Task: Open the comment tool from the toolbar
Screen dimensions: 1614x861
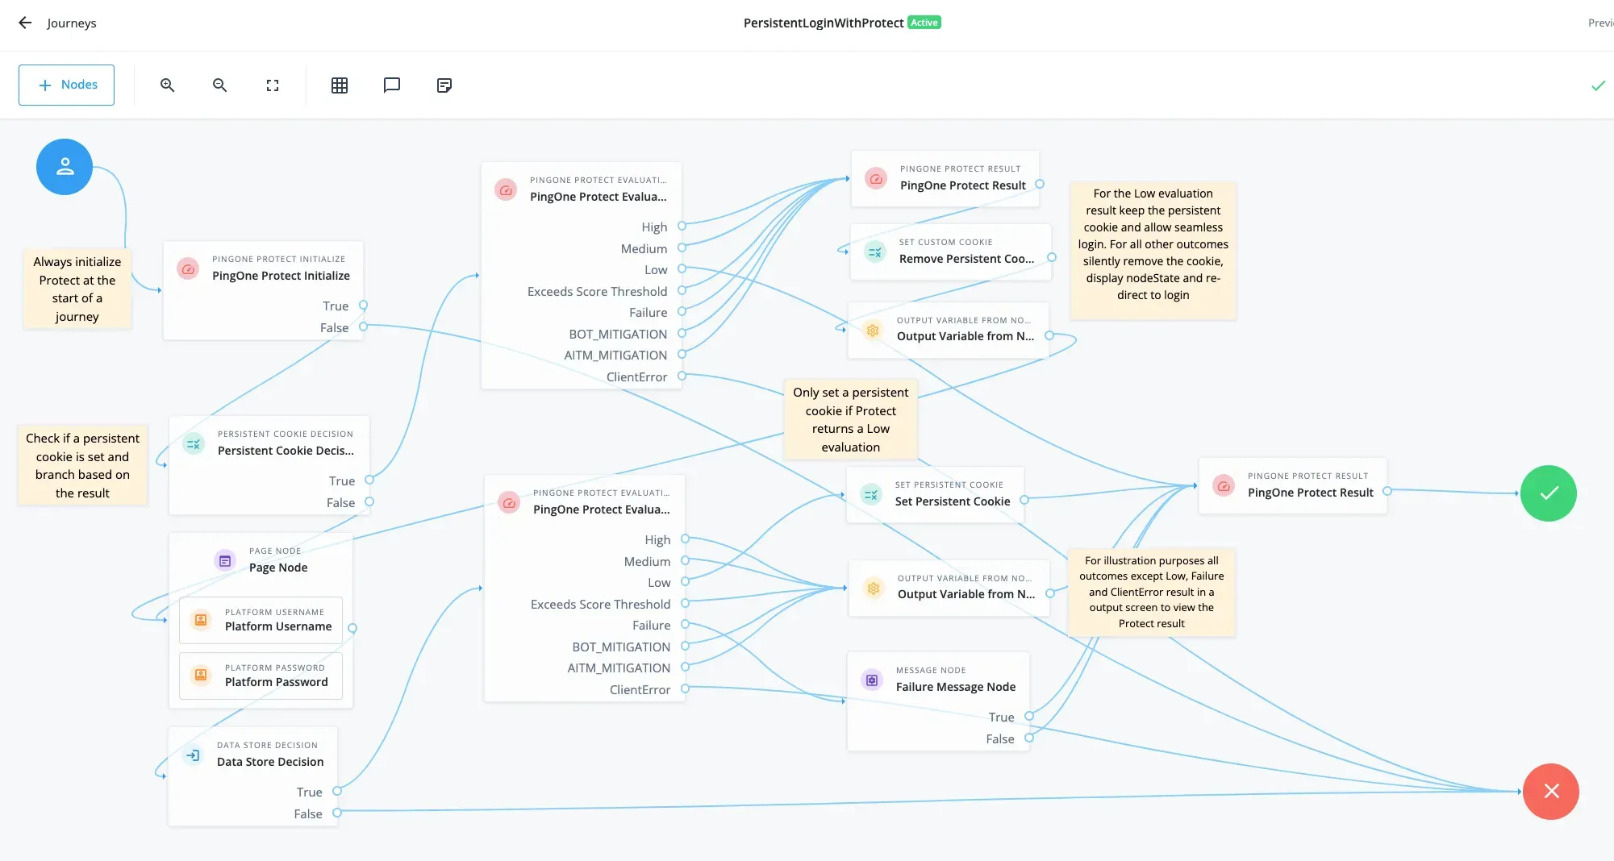Action: (392, 85)
